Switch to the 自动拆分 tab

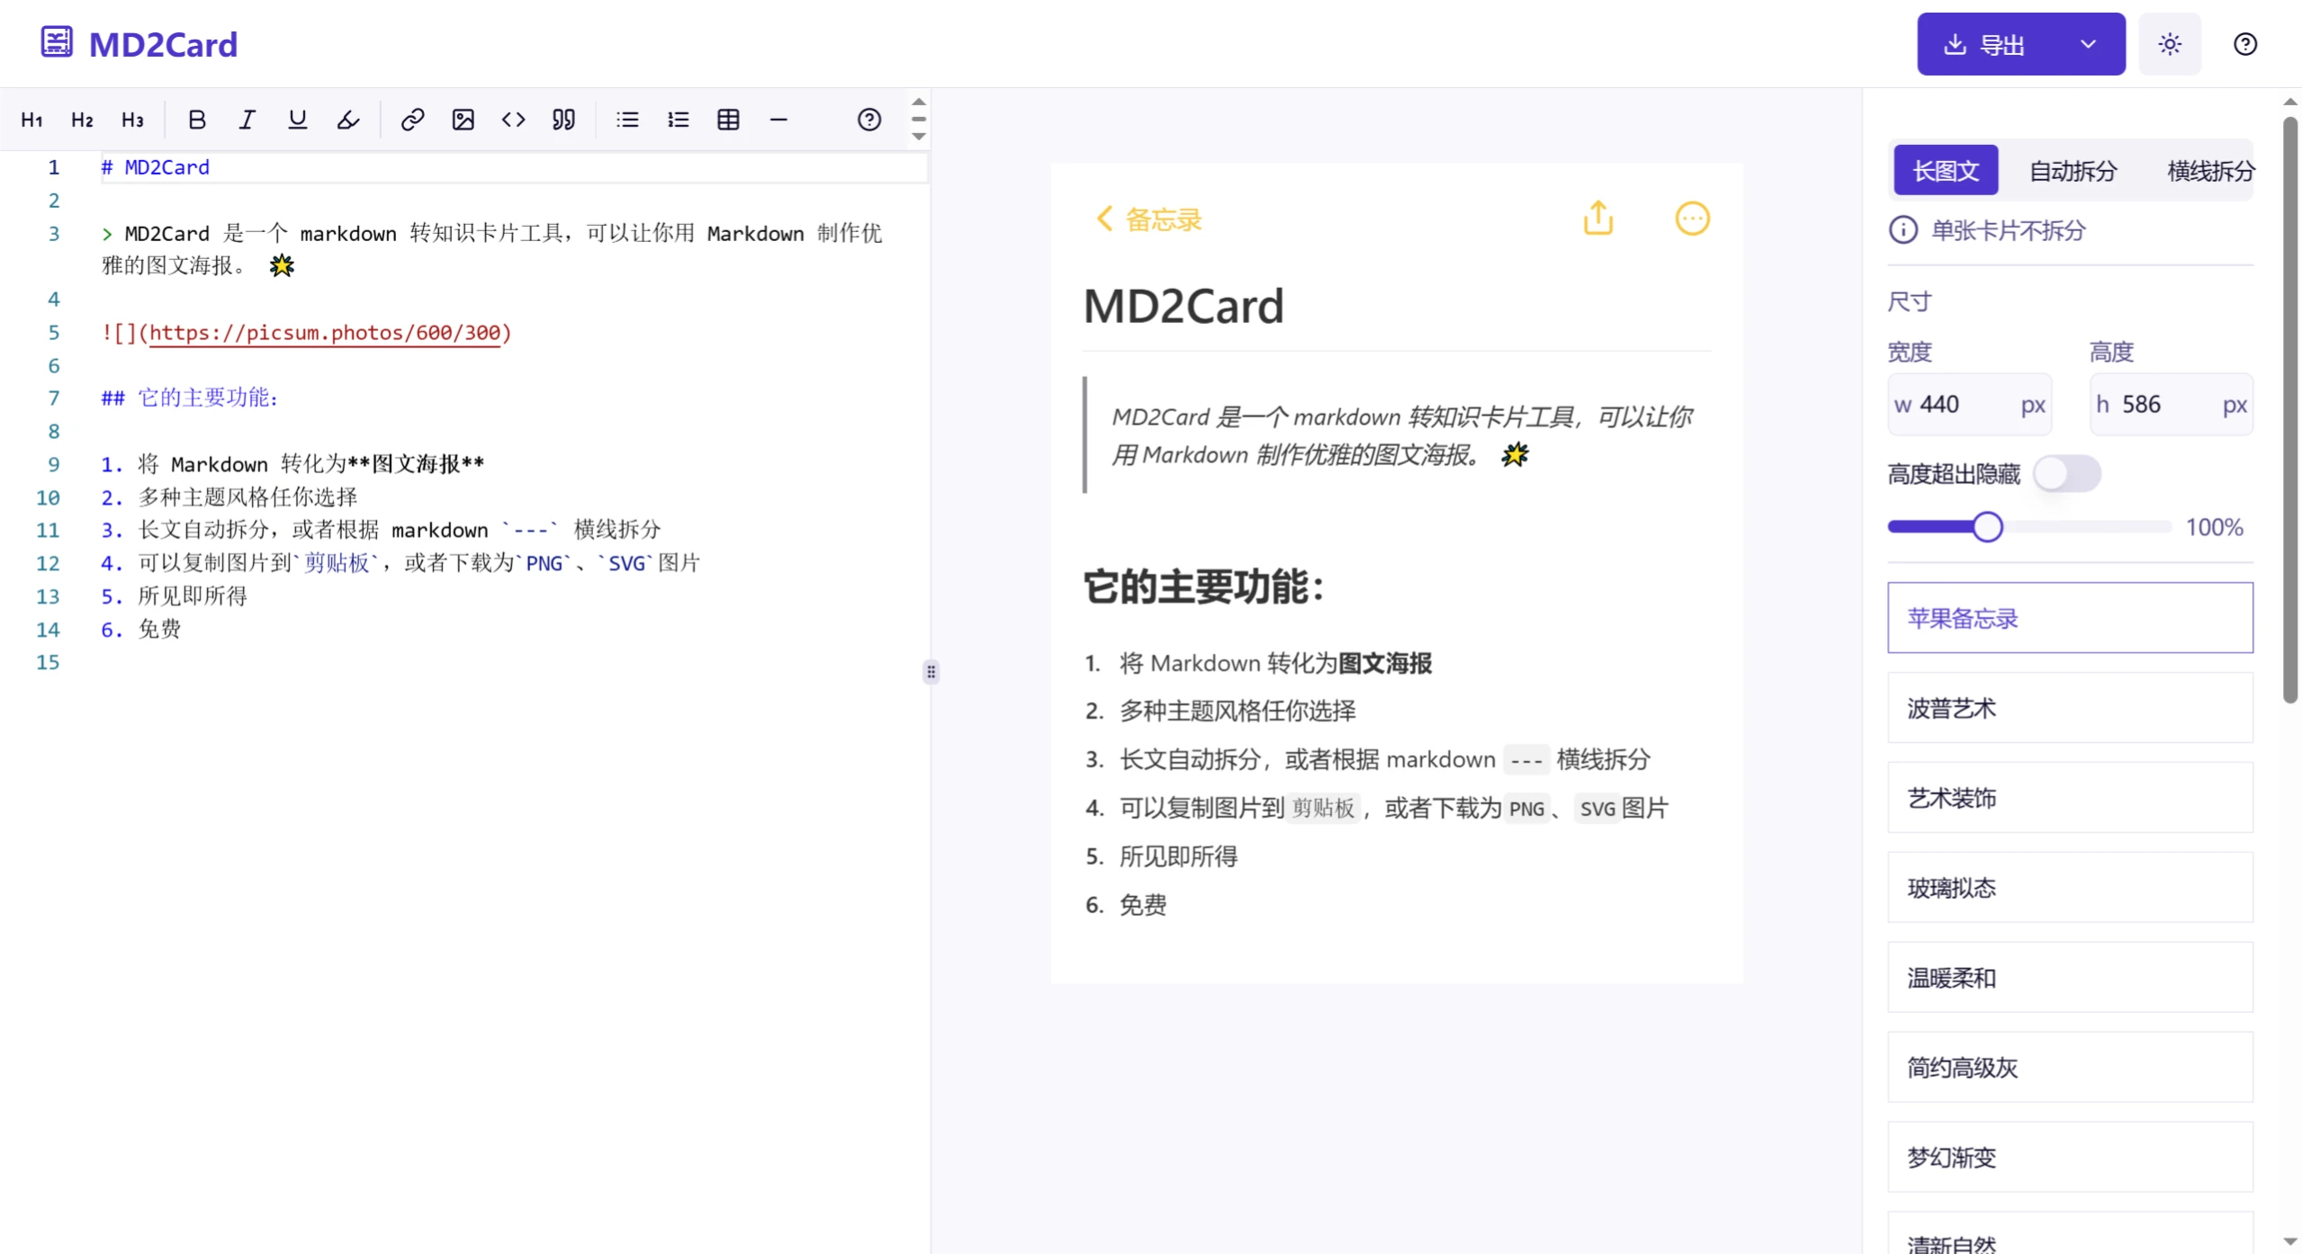click(x=2072, y=170)
